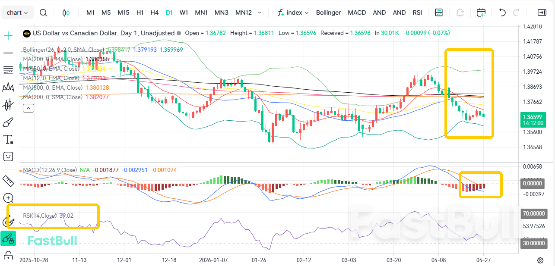Select the text annotation tool
Screen dimensions: 555x266
pos(8,139)
